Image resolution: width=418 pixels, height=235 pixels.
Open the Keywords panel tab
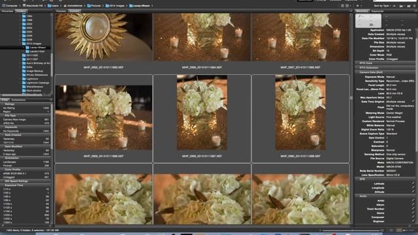[x=378, y=11]
